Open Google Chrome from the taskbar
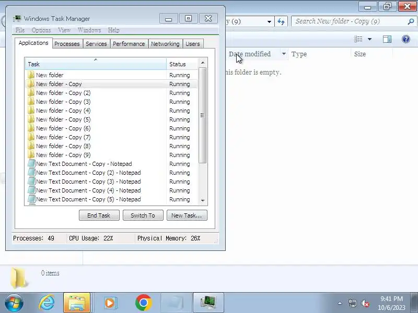418x313 pixels. [x=143, y=303]
